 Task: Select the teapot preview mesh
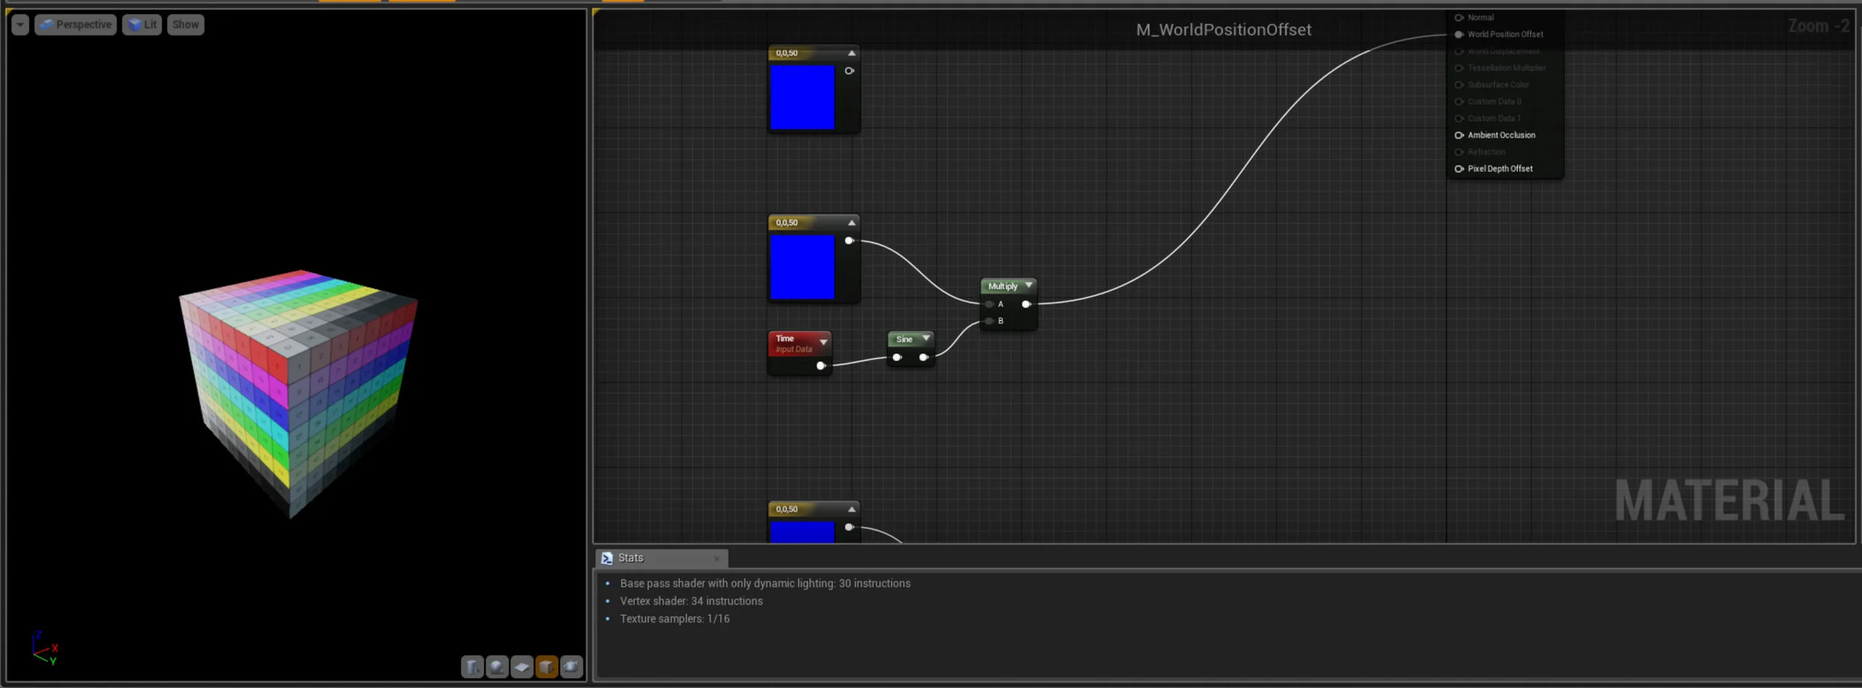click(x=572, y=667)
